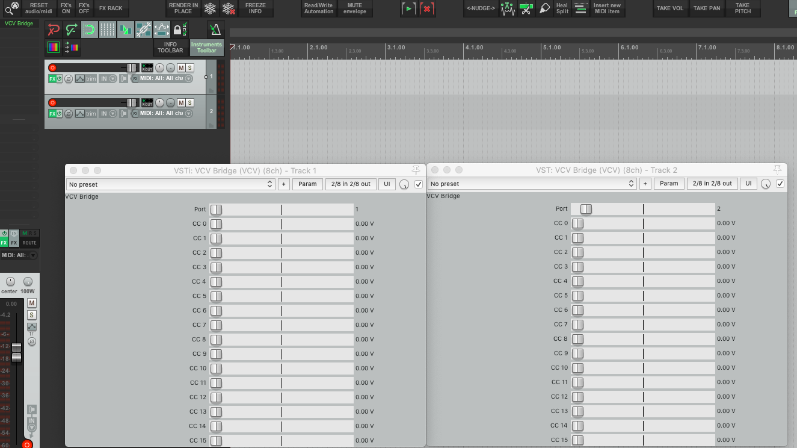Solo track 2

[x=190, y=102]
